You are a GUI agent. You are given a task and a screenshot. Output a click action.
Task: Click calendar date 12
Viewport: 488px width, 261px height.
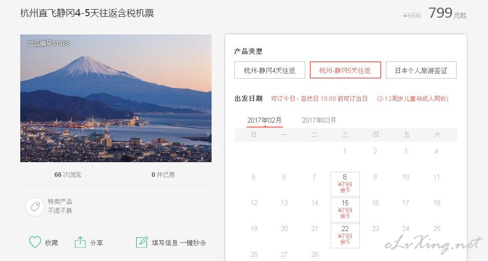tap(254, 203)
